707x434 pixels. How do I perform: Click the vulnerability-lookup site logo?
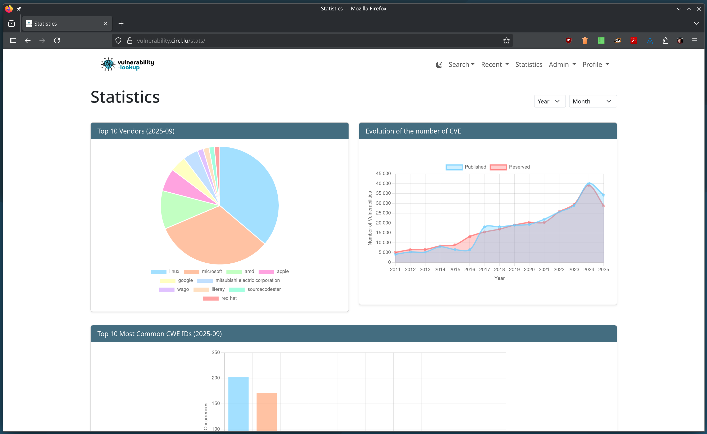click(x=127, y=64)
